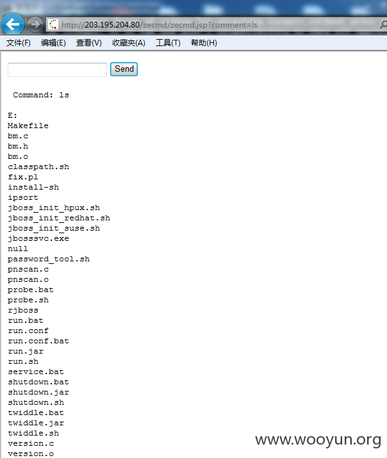This screenshot has height=458, width=387.
Task: Click the 'null' entry
Action: [18, 249]
